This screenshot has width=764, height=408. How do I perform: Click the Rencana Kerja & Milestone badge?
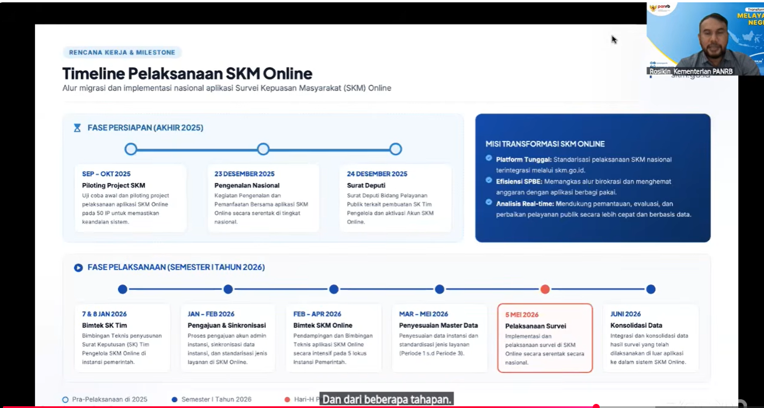coord(122,53)
